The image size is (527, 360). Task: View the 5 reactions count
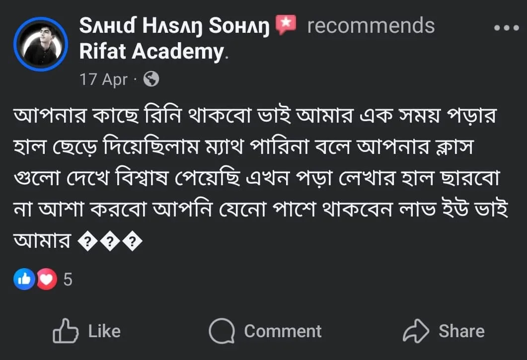[x=68, y=280]
